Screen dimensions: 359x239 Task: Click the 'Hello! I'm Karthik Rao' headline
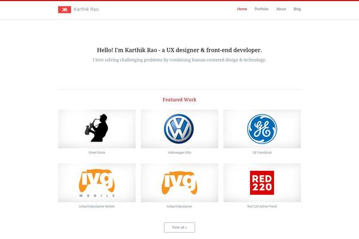(x=180, y=50)
